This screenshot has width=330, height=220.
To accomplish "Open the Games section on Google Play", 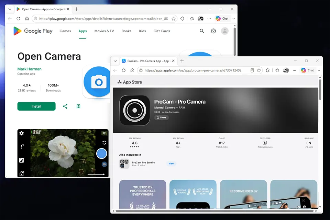I will (x=65, y=31).
